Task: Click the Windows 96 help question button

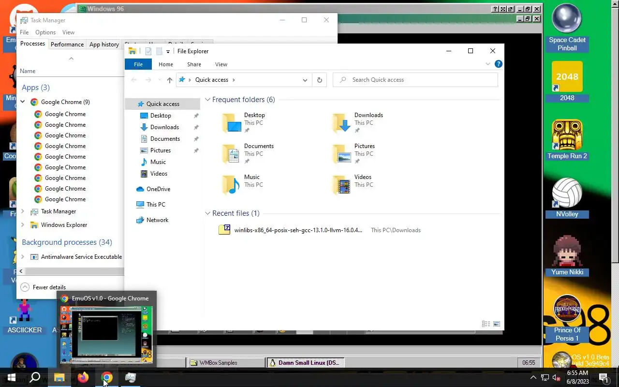Action: coord(495,9)
